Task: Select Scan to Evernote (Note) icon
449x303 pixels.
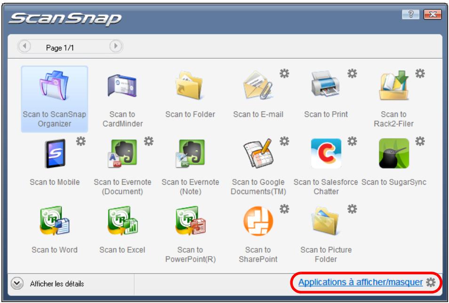Action: coord(190,153)
